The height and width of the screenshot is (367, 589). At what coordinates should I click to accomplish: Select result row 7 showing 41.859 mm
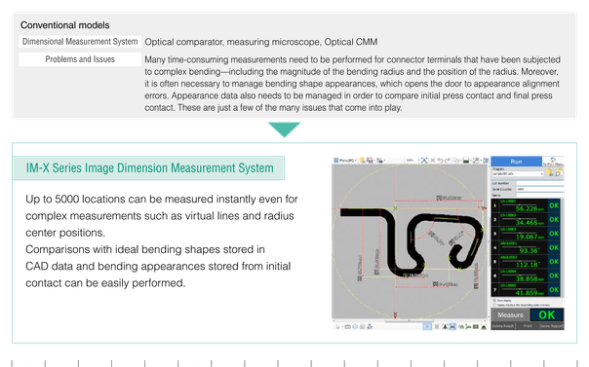tap(526, 290)
